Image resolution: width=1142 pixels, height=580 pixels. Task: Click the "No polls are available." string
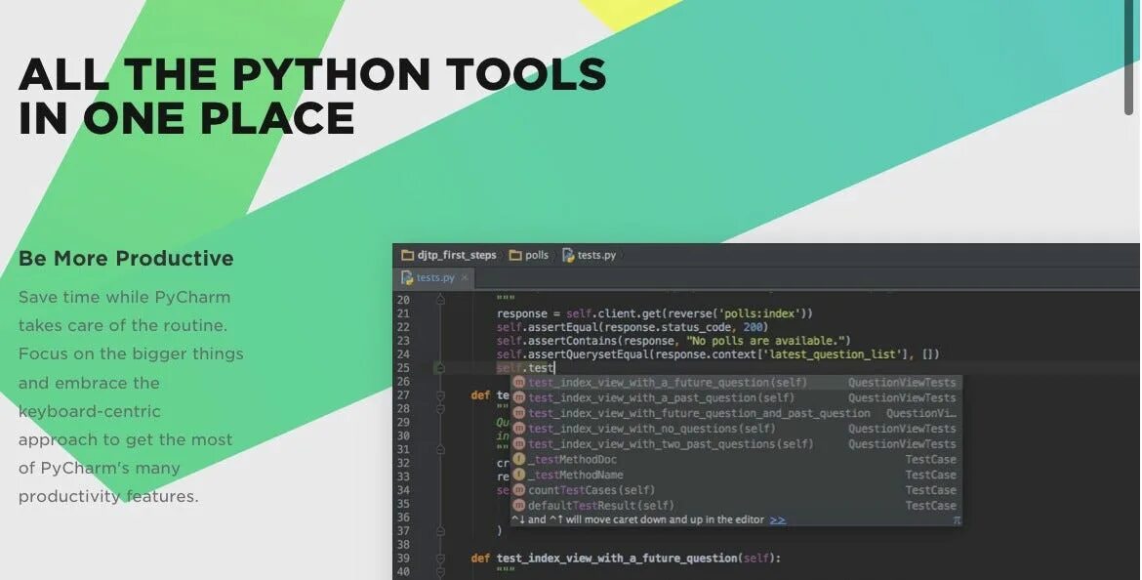pyautogui.click(x=764, y=340)
